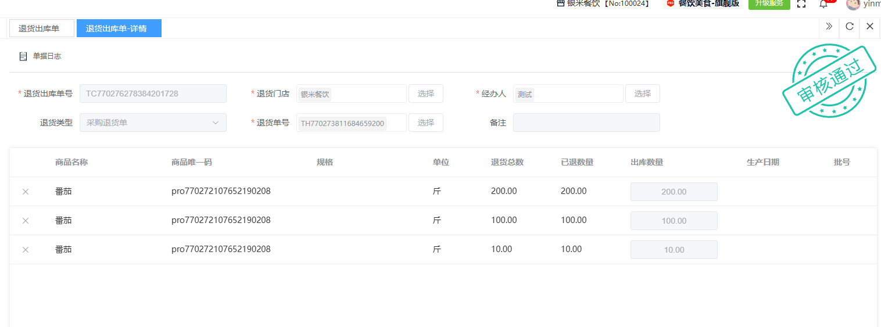Close the current tab with X icon
881x327 pixels.
[869, 27]
